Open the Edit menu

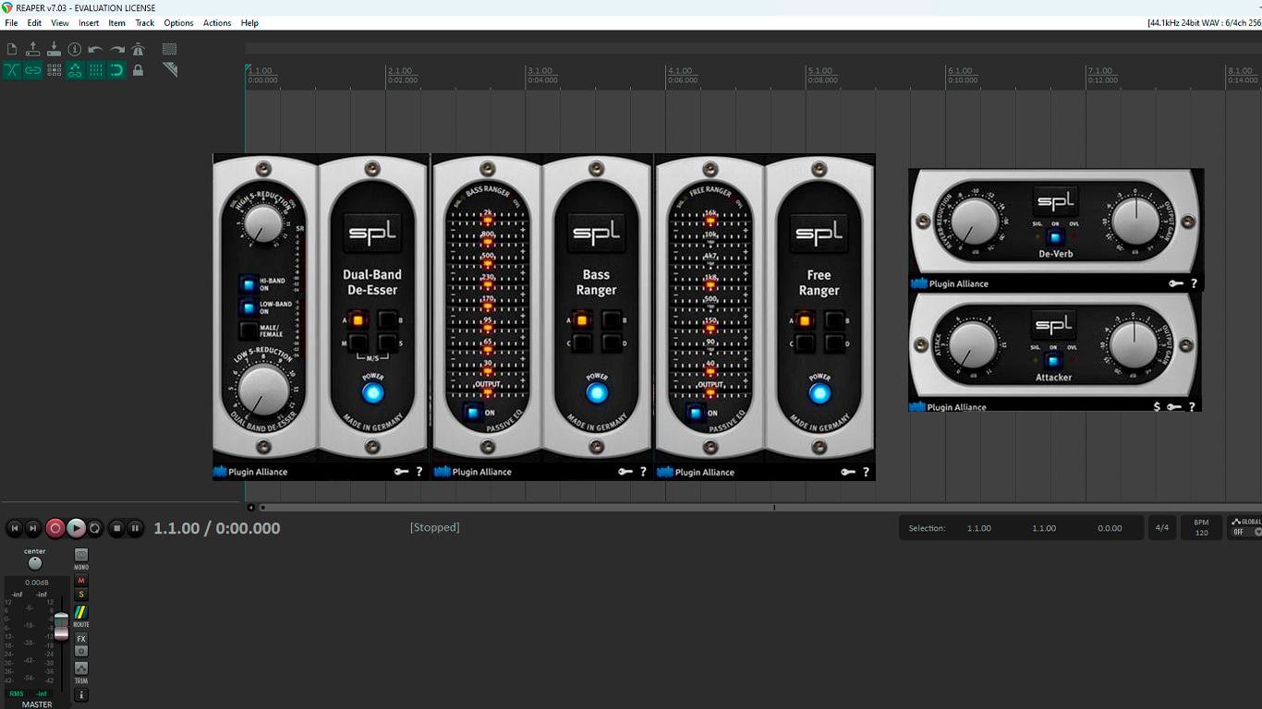[34, 23]
